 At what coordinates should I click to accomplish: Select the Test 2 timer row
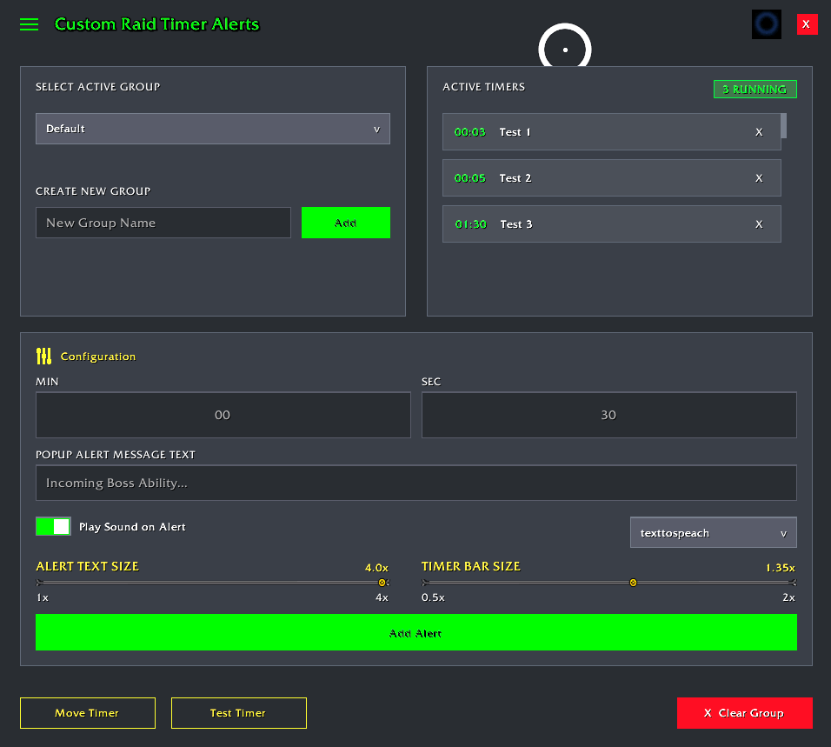612,178
